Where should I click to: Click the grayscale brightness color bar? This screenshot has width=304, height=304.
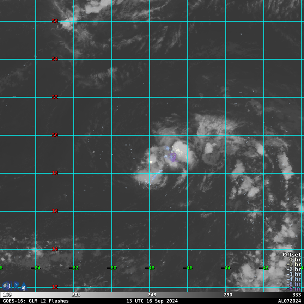pyautogui.click(x=152, y=295)
